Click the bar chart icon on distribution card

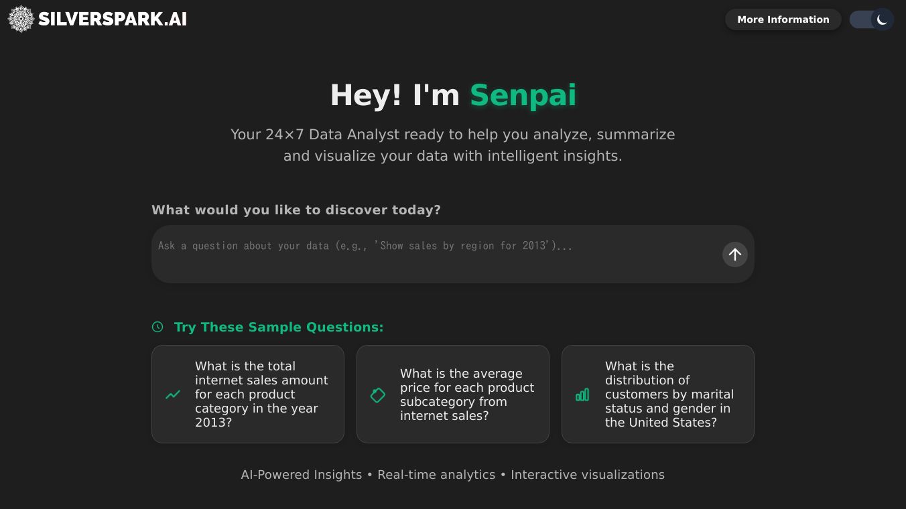(x=582, y=394)
